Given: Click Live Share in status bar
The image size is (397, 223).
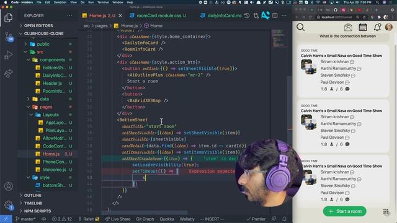Looking at the screenshot, I should coord(118,219).
